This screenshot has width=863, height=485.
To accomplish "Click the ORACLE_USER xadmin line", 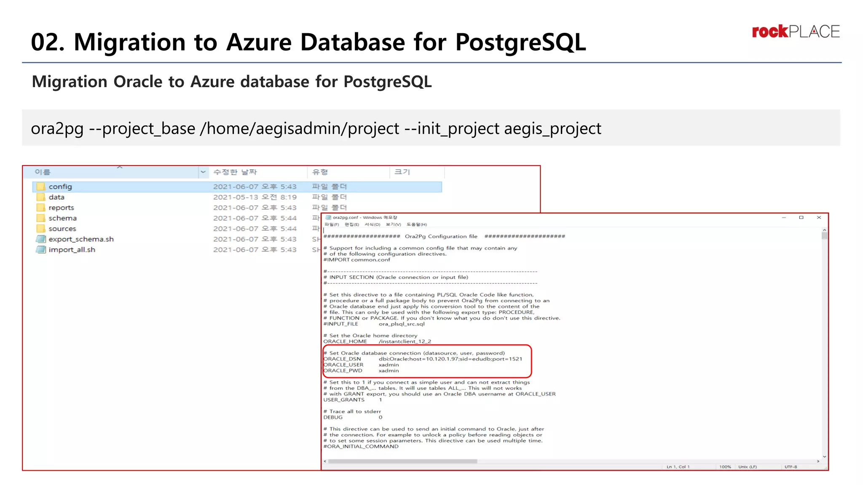I will 361,365.
